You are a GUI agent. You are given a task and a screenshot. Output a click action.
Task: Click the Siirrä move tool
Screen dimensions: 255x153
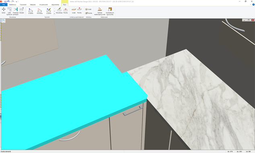pyautogui.click(x=3, y=10)
